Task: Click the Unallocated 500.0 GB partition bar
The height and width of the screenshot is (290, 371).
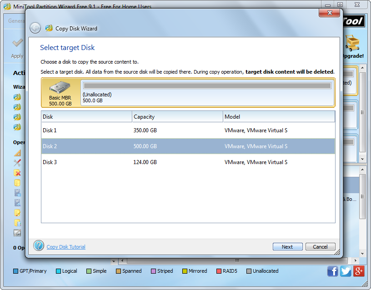Action: pos(207,92)
